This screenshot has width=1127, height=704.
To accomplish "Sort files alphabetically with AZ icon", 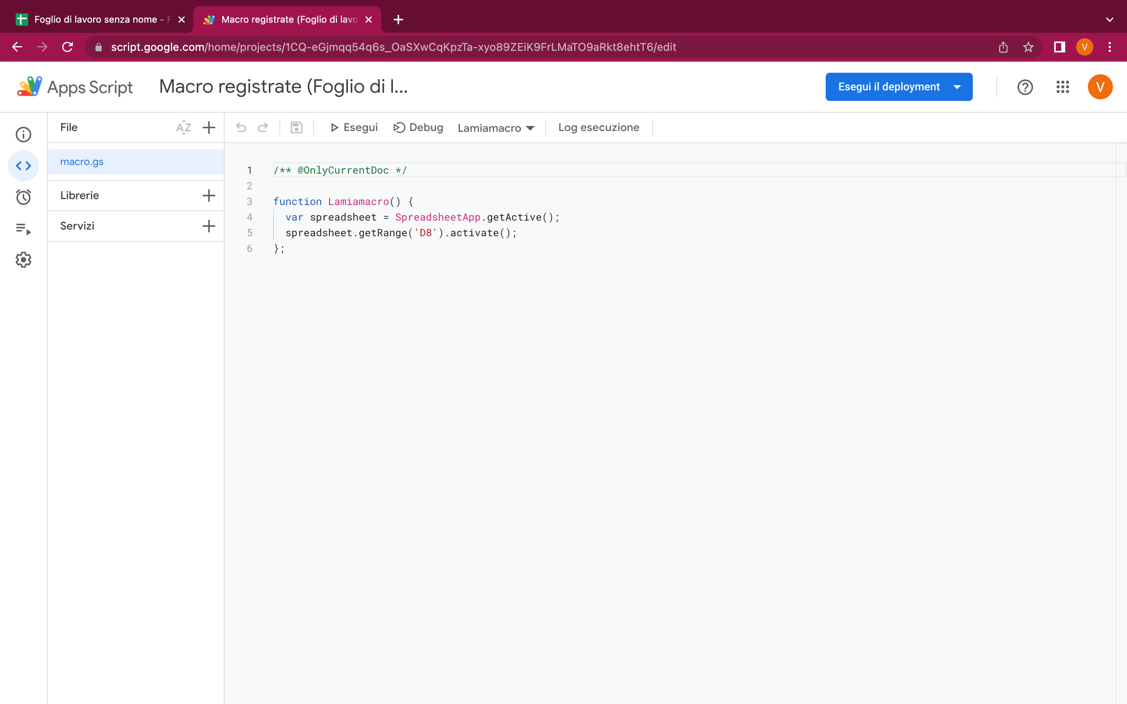I will pyautogui.click(x=184, y=128).
